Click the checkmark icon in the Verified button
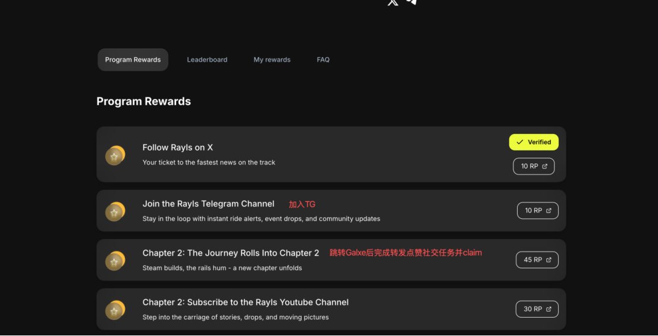 [520, 142]
